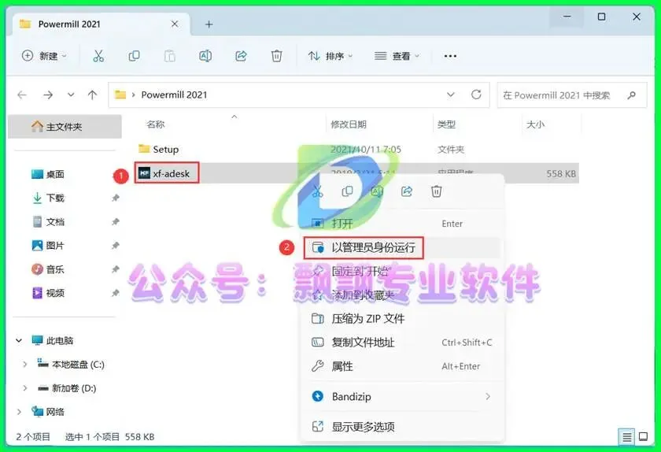Close the Powermill 2021 tab
Screen dimensions: 661x452
(x=175, y=24)
